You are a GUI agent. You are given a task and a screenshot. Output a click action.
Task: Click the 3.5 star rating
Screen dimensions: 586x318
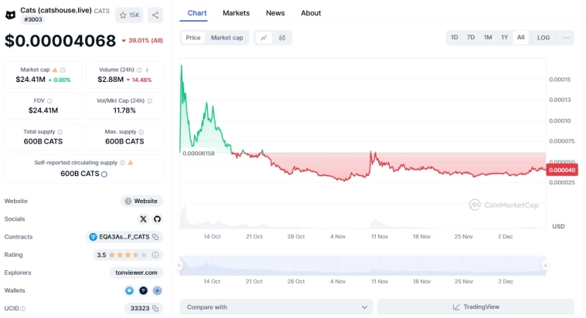coord(122,255)
